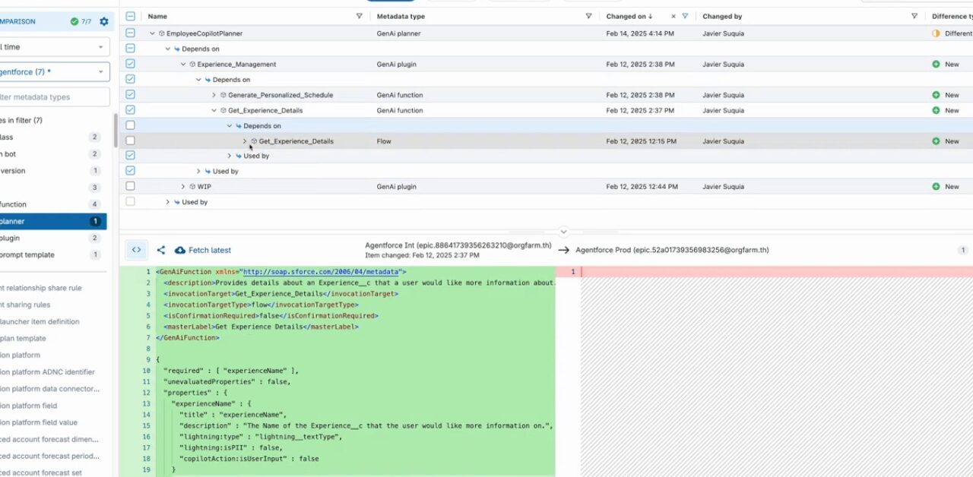Click the arrow icon between Agentforce Int and Prod
The image size is (973, 477).
[563, 250]
